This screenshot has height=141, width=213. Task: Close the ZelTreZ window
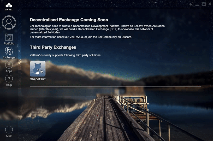coord(210,4)
